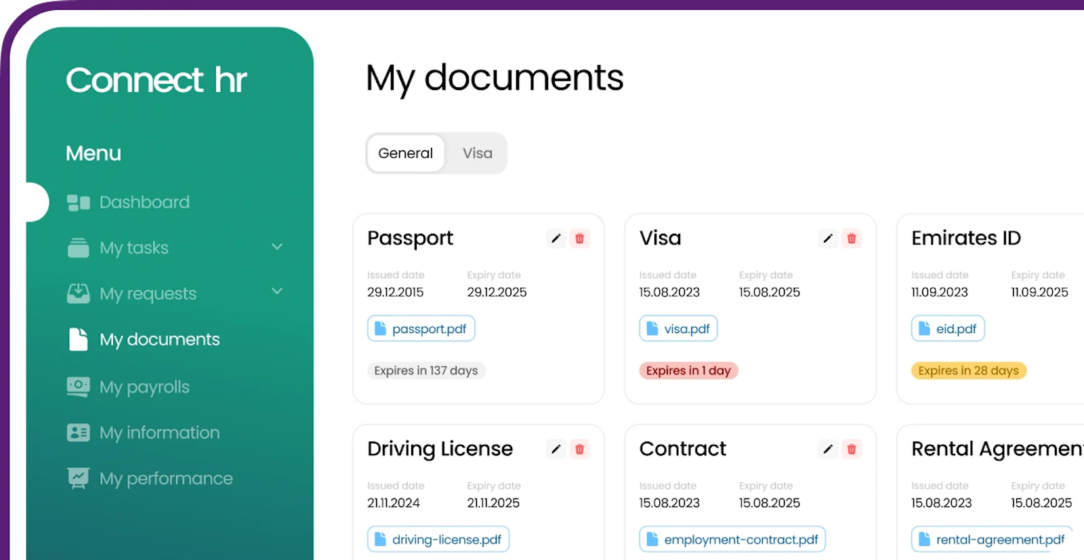Click the Passport card title
The height and width of the screenshot is (560, 1084).
410,238
